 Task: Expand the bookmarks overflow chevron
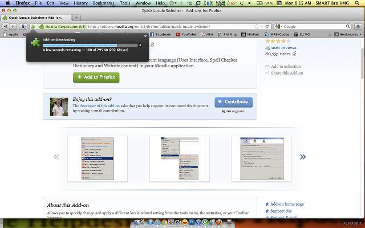pyautogui.click(x=330, y=34)
